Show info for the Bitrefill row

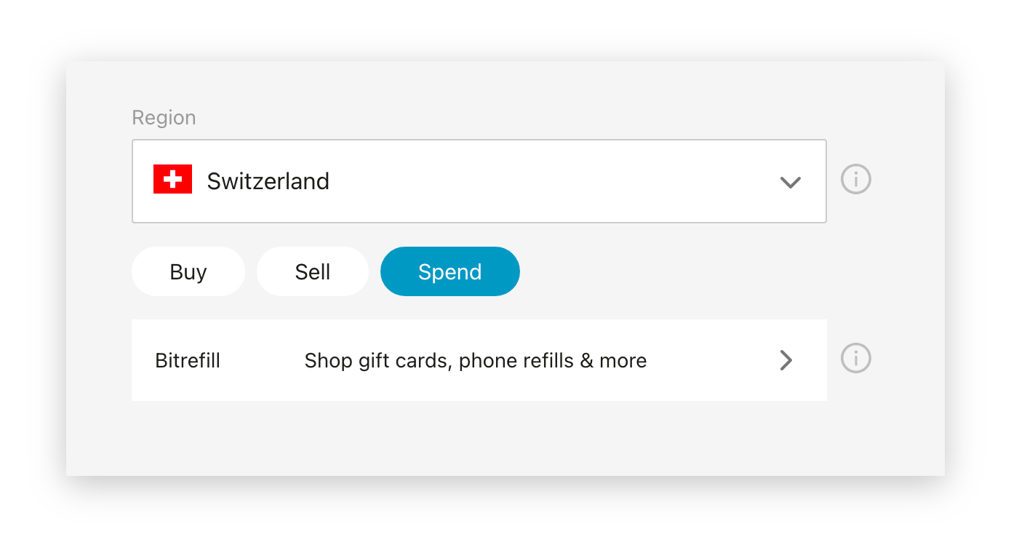tap(855, 359)
